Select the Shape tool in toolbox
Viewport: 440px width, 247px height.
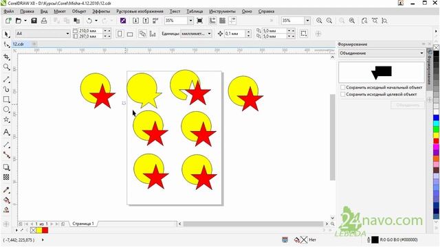pos(6,44)
